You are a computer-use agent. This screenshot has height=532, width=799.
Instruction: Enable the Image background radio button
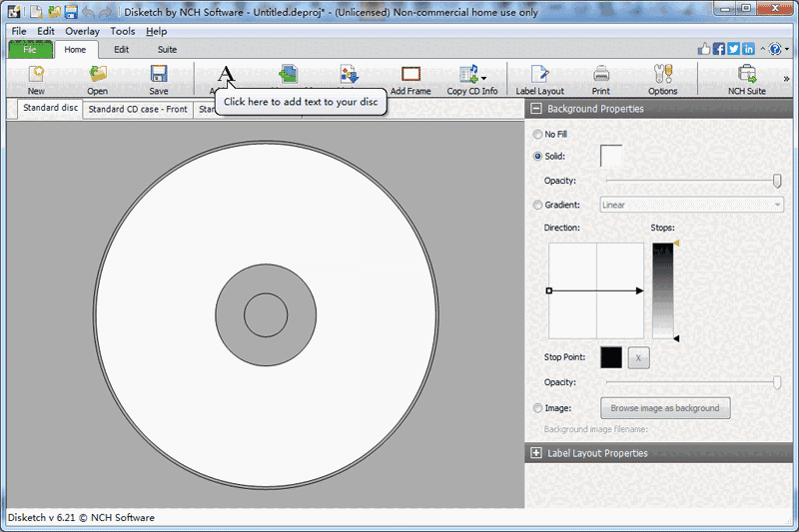(x=539, y=408)
